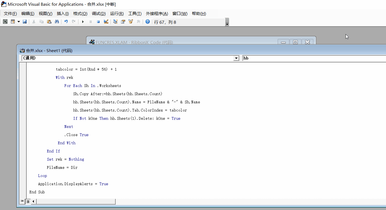This screenshot has width=386, height=210.
Task: Reset execution with the stop icon
Action: click(x=98, y=22)
